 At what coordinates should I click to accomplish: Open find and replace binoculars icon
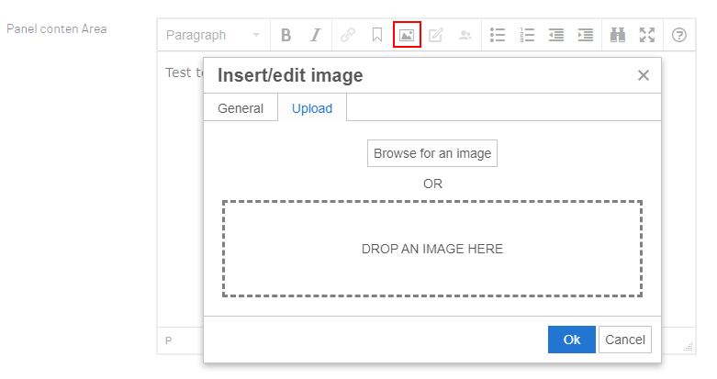pos(618,35)
